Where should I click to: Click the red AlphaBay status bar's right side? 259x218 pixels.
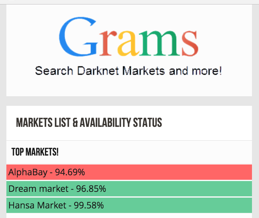215,172
